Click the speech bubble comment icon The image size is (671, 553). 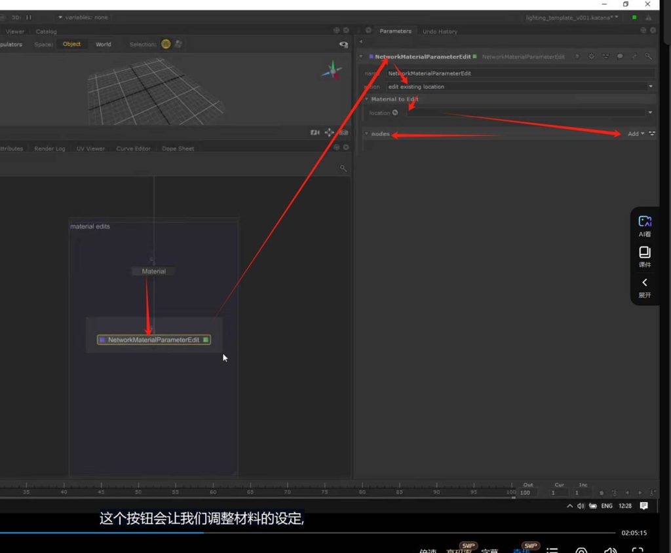pyautogui.click(x=620, y=57)
